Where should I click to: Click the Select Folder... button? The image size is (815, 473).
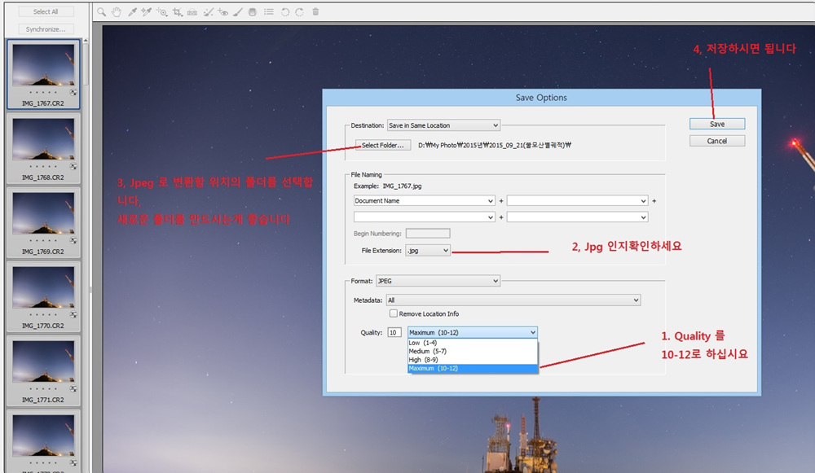click(x=382, y=145)
